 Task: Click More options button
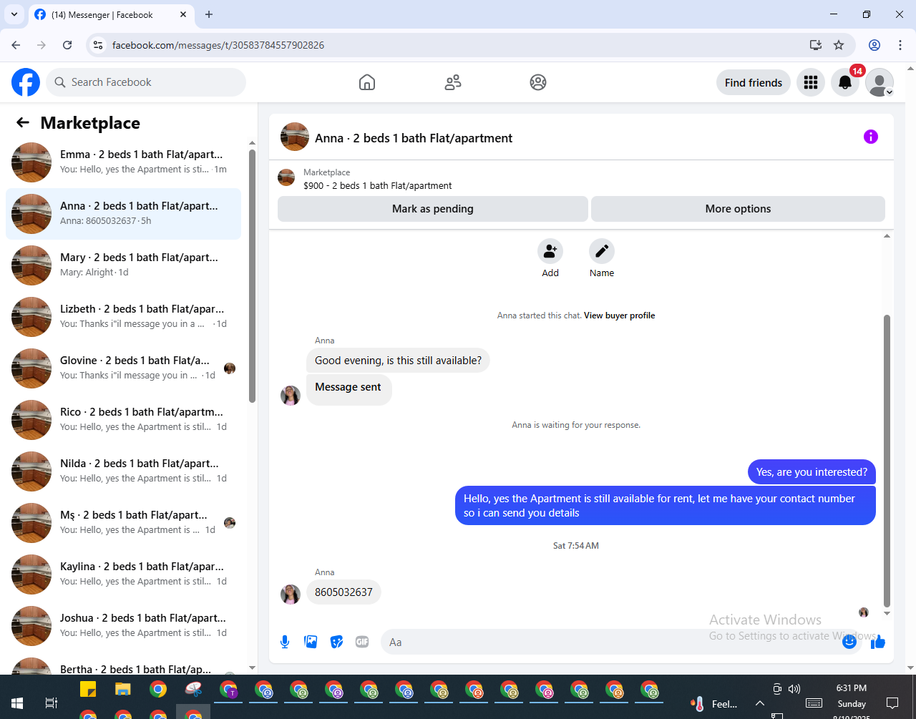pyautogui.click(x=738, y=209)
